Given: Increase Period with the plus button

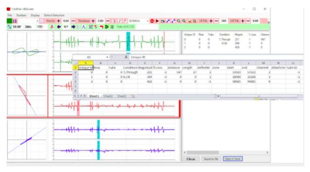Looking at the screenshot, I should click(x=59, y=21).
